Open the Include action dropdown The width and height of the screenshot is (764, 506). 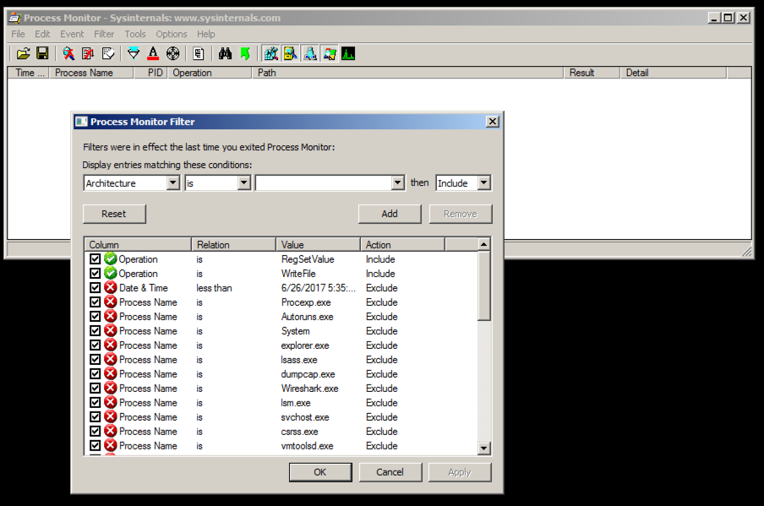click(x=483, y=183)
